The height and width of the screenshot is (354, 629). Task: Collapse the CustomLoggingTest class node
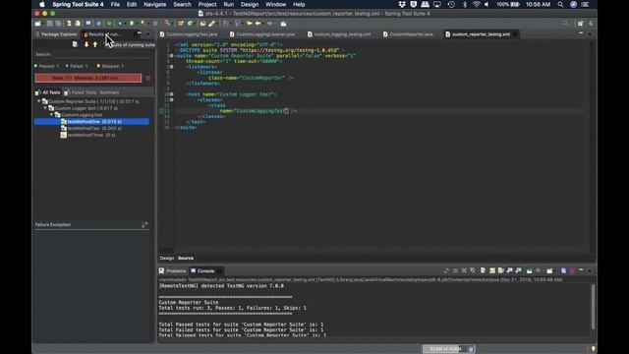click(52, 115)
